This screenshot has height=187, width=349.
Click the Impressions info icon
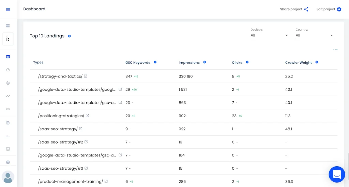(204, 62)
